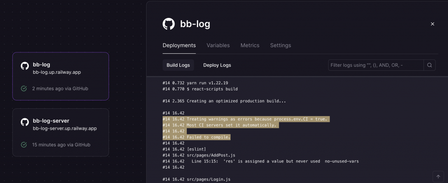
Task: Click 'Creating an optimized production build...' log line
Action: tap(224, 101)
